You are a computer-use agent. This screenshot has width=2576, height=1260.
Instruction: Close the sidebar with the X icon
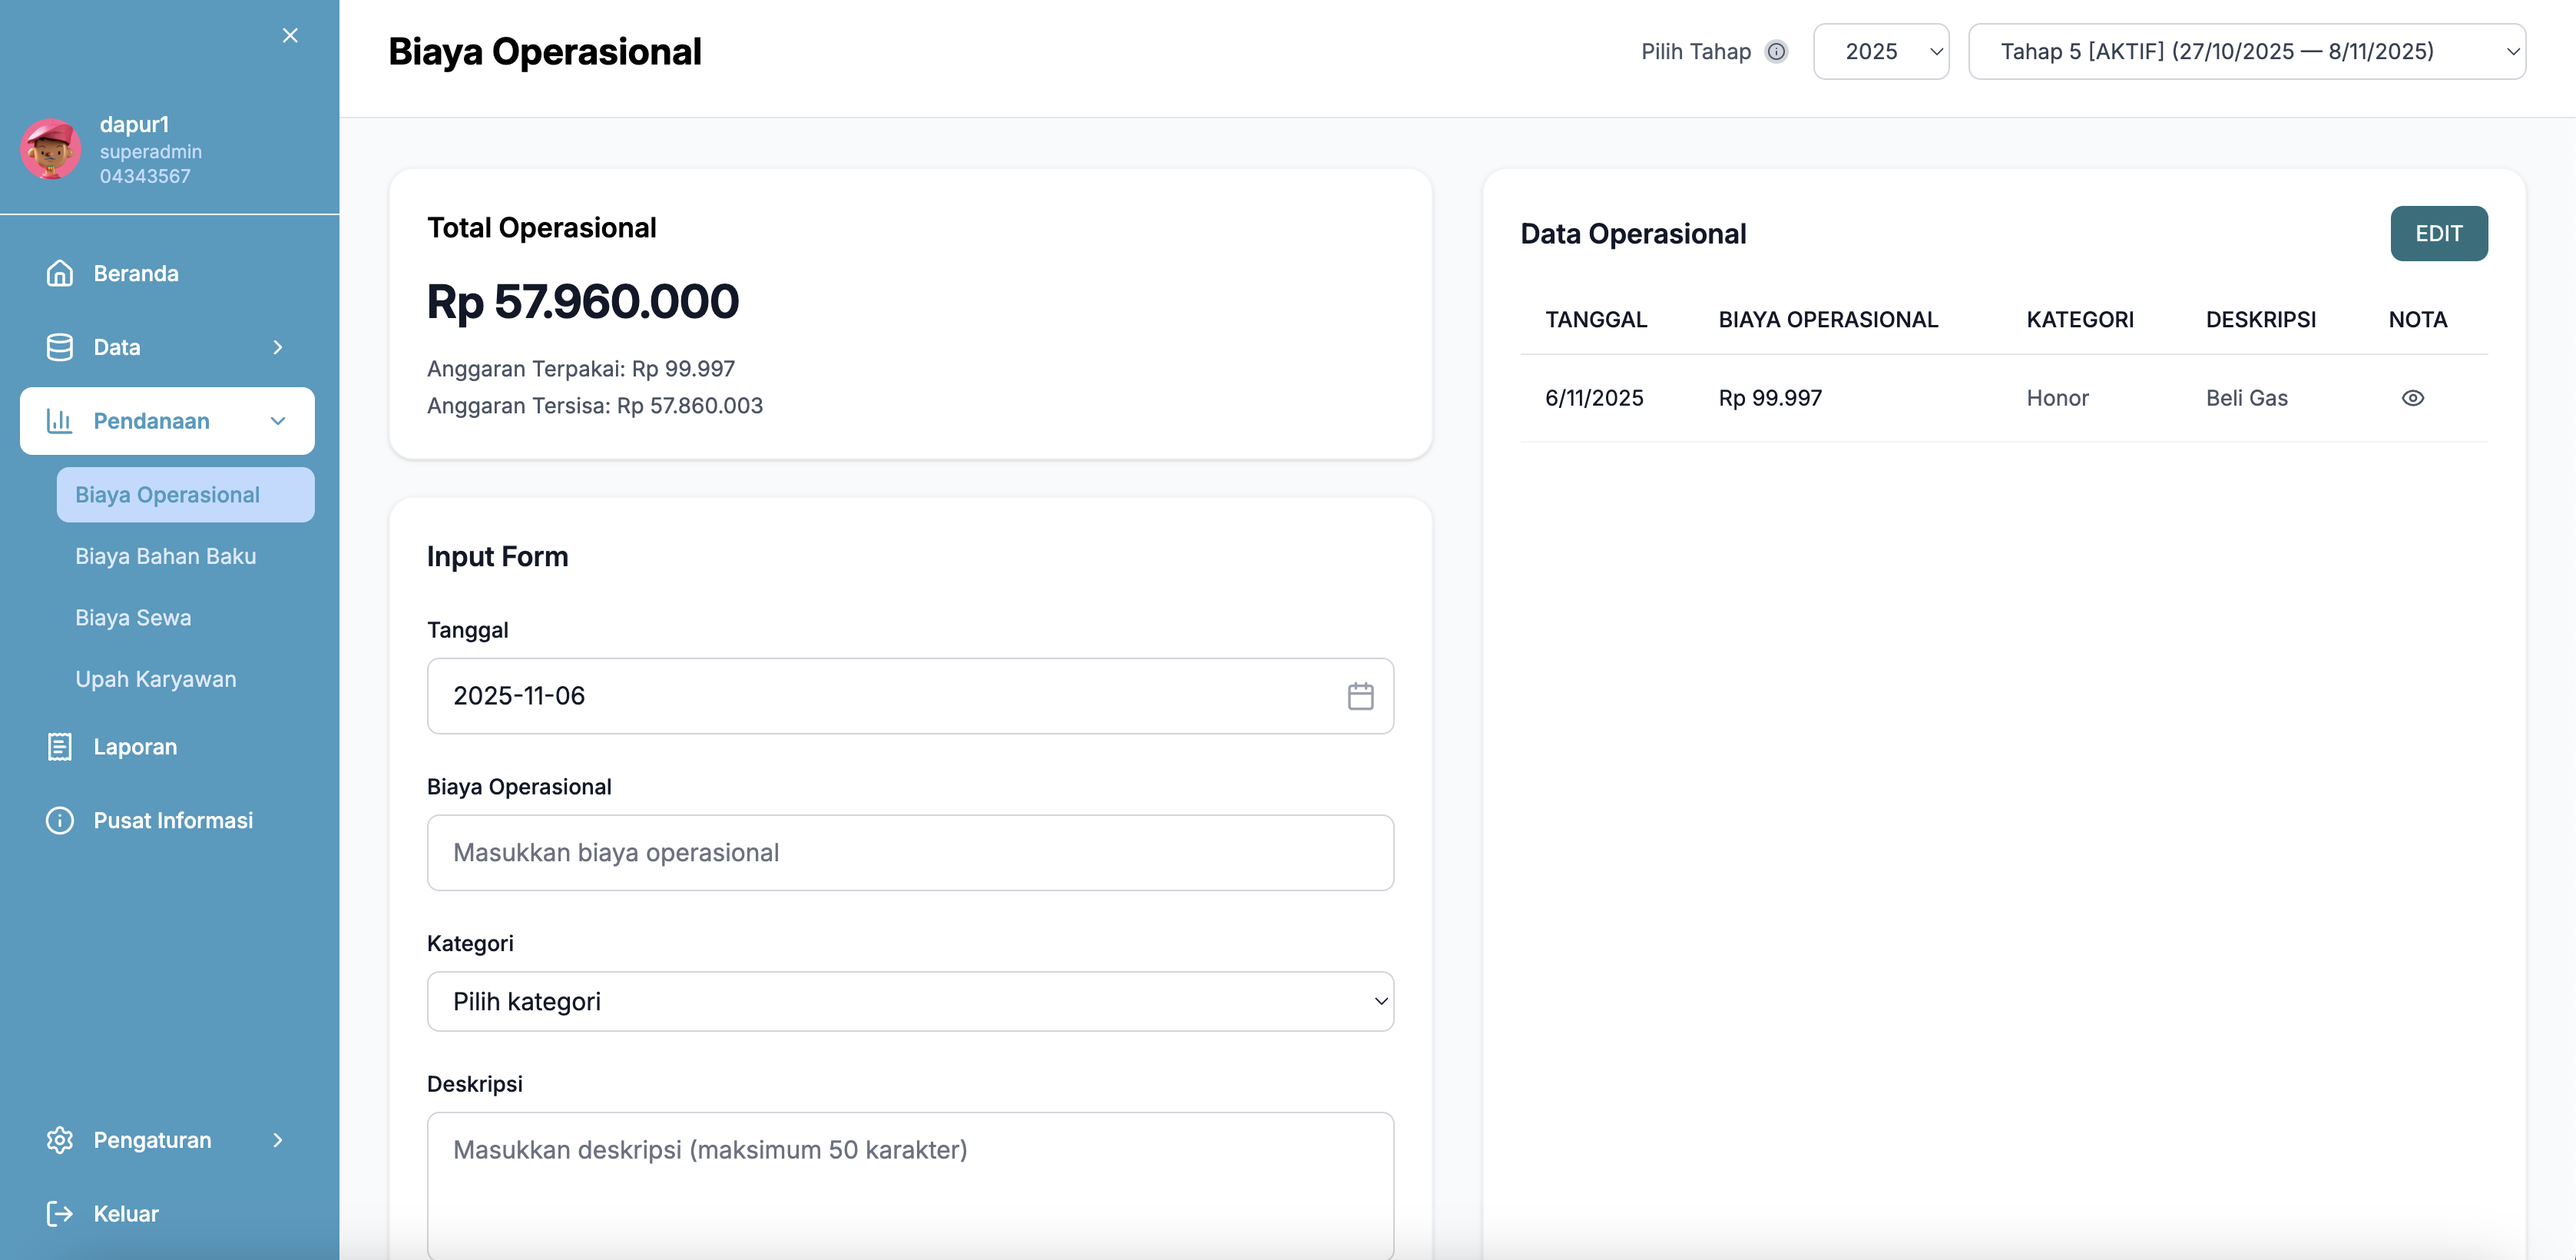(x=290, y=36)
